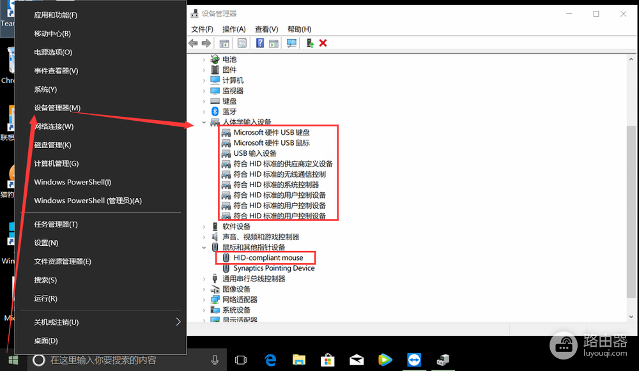Click the colorful play-arrow video app on taskbar

click(x=385, y=360)
